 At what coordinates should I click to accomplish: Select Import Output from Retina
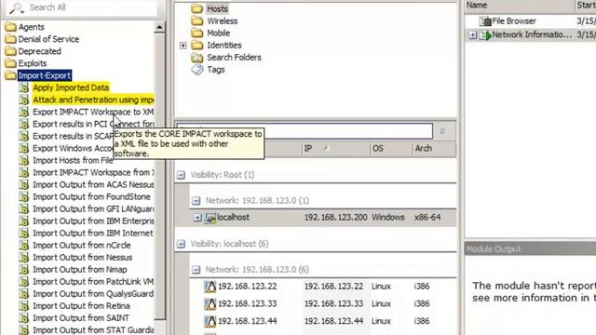(81, 306)
